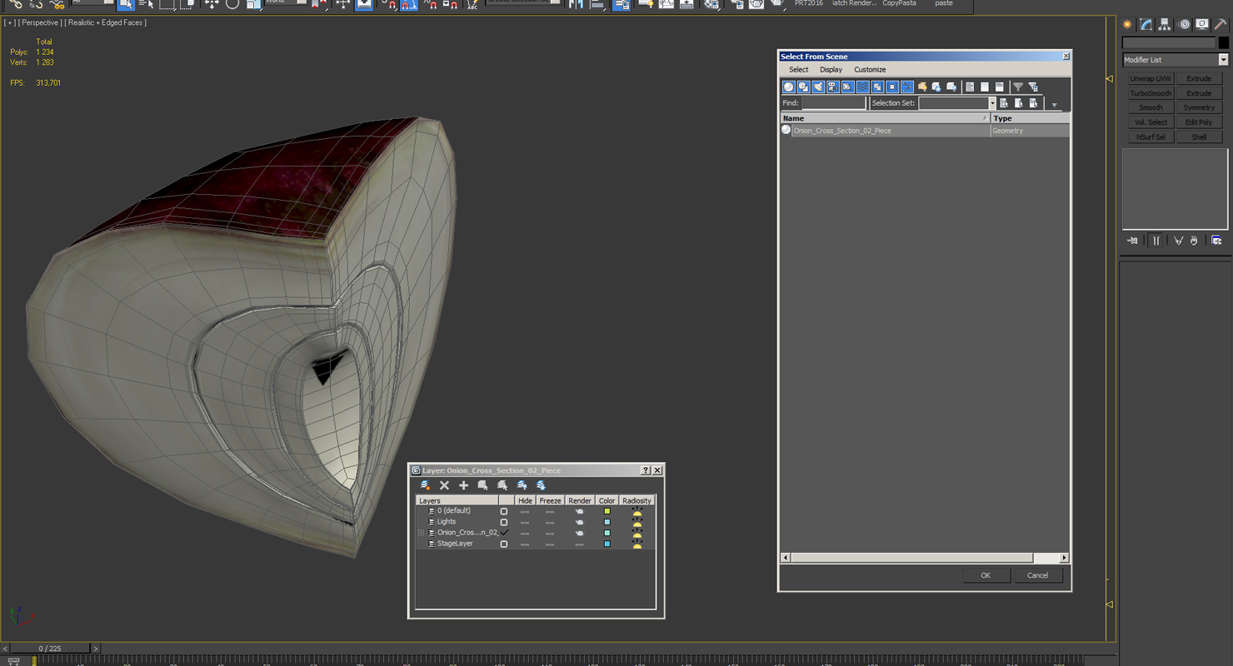This screenshot has width=1233, height=666.
Task: Toggle Radiosity for StageLayer
Action: (x=636, y=544)
